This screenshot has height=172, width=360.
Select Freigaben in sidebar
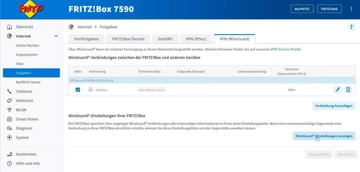click(x=31, y=73)
